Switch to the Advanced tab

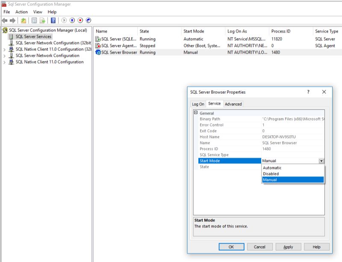tap(233, 104)
